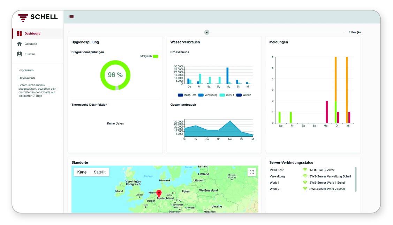
Task: Open the hamburger menu icon
Action: pyautogui.click(x=71, y=17)
